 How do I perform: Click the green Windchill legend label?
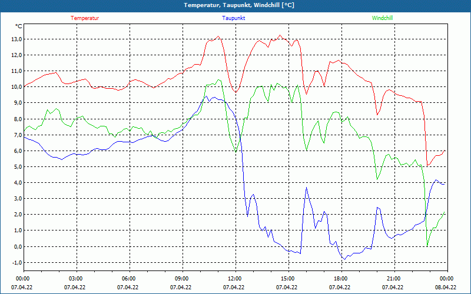click(382, 18)
